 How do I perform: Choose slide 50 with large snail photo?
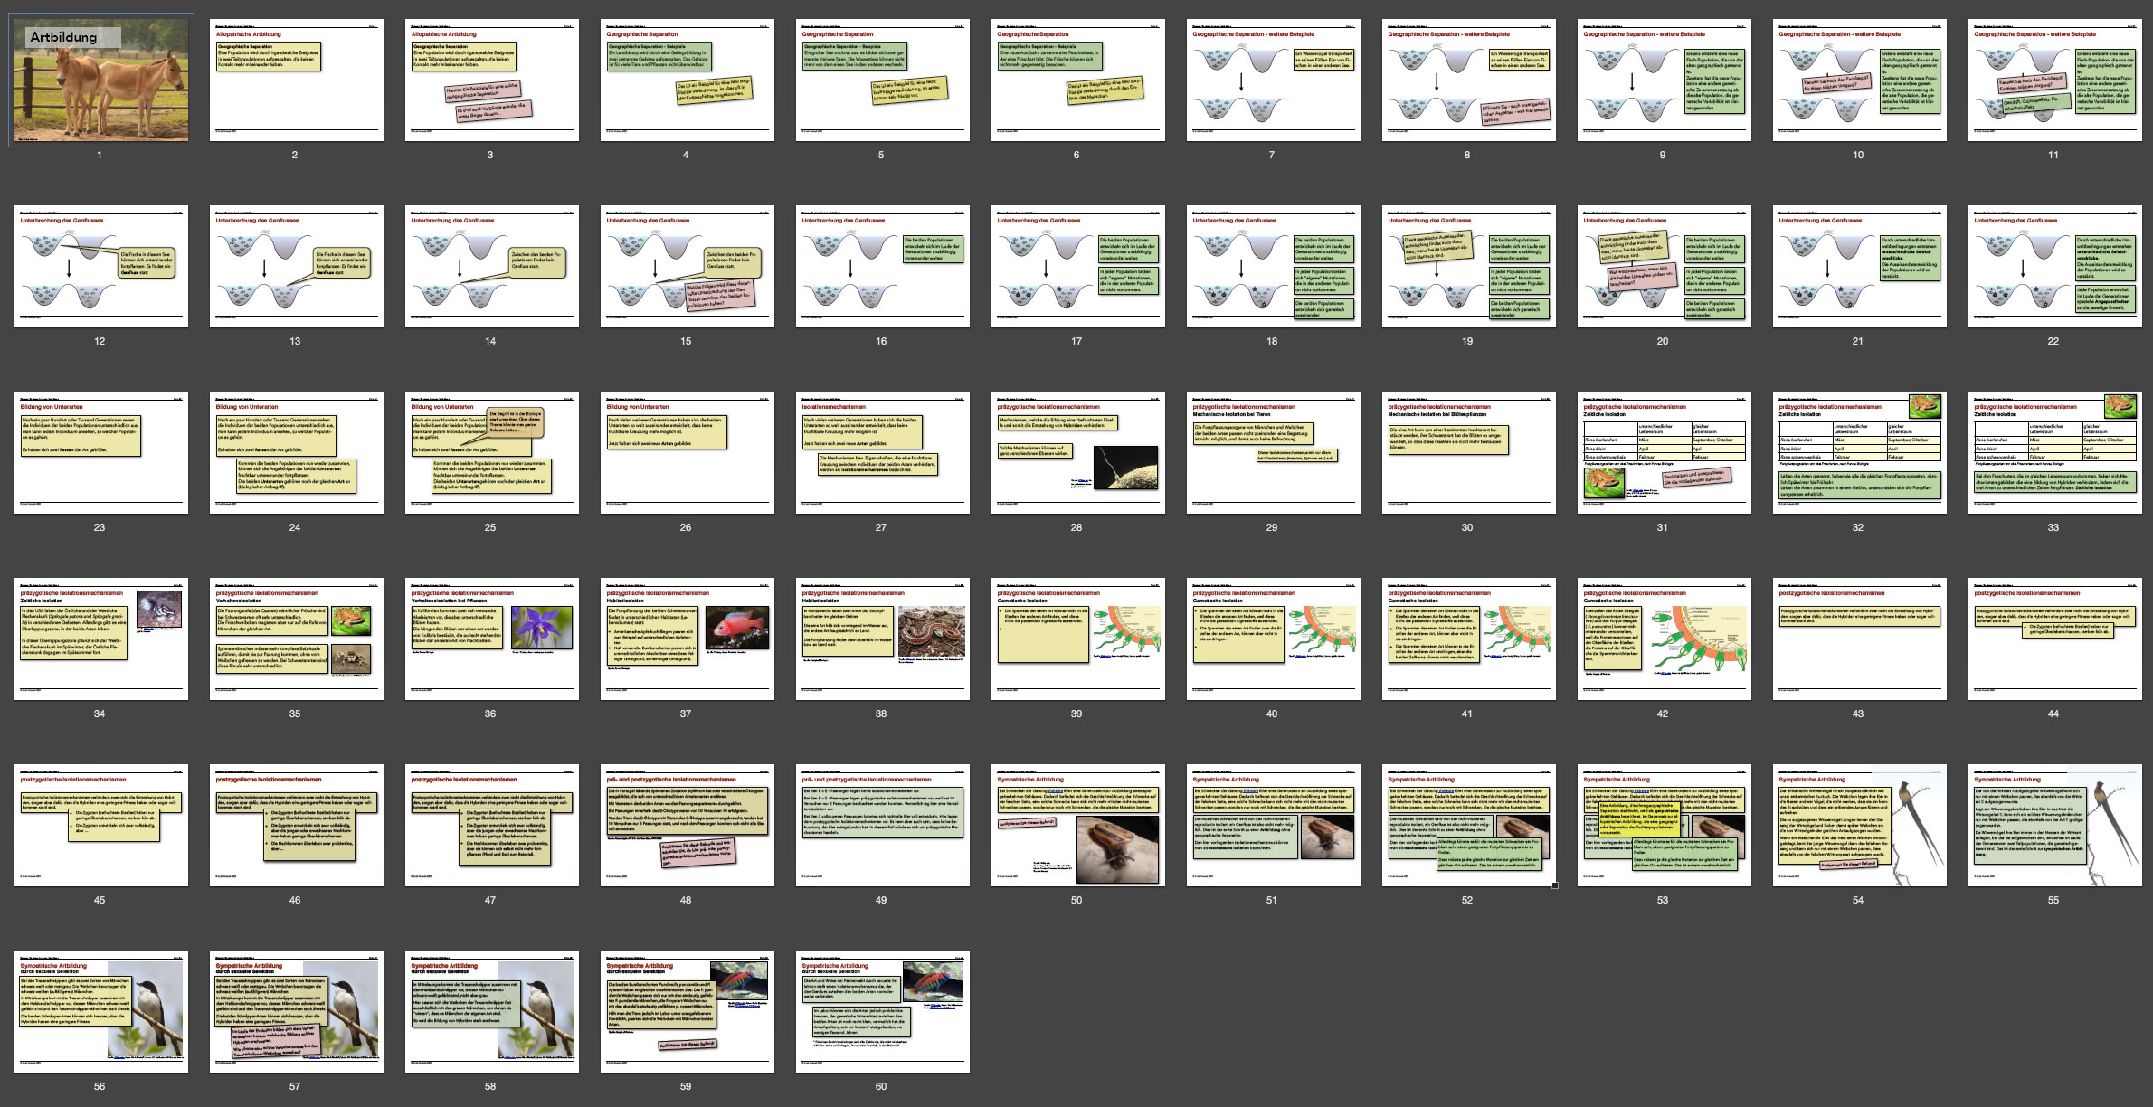pos(1076,825)
